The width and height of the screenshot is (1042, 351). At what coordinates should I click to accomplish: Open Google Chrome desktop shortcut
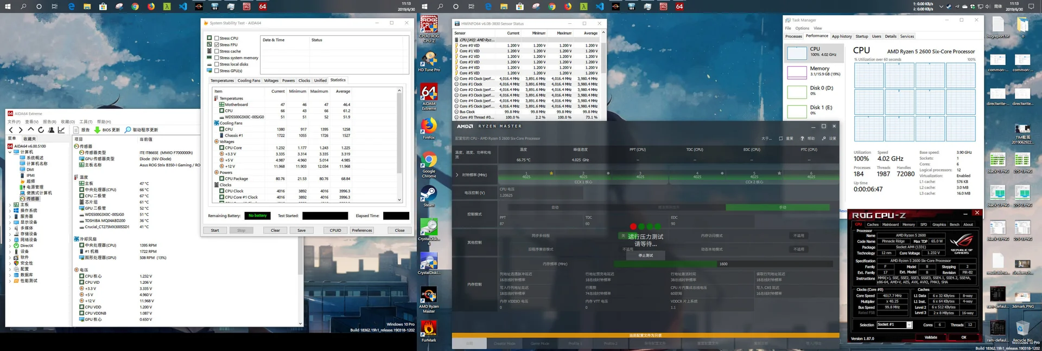[x=429, y=165]
